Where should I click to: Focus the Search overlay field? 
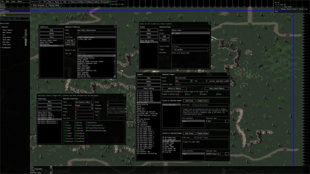click(15, 18)
